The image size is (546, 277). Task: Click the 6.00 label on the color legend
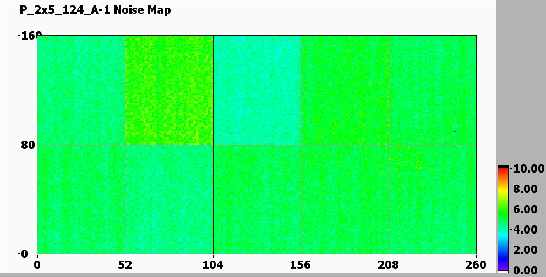point(525,209)
